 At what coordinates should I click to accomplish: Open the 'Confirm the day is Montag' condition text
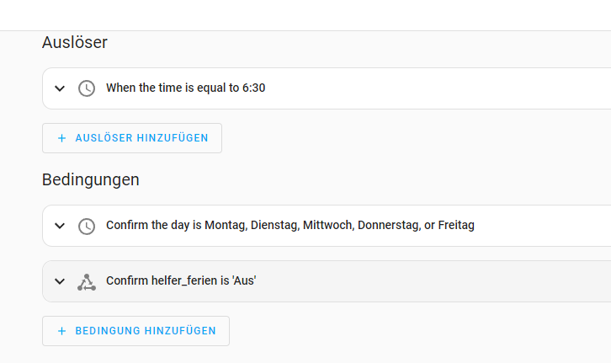[290, 226]
